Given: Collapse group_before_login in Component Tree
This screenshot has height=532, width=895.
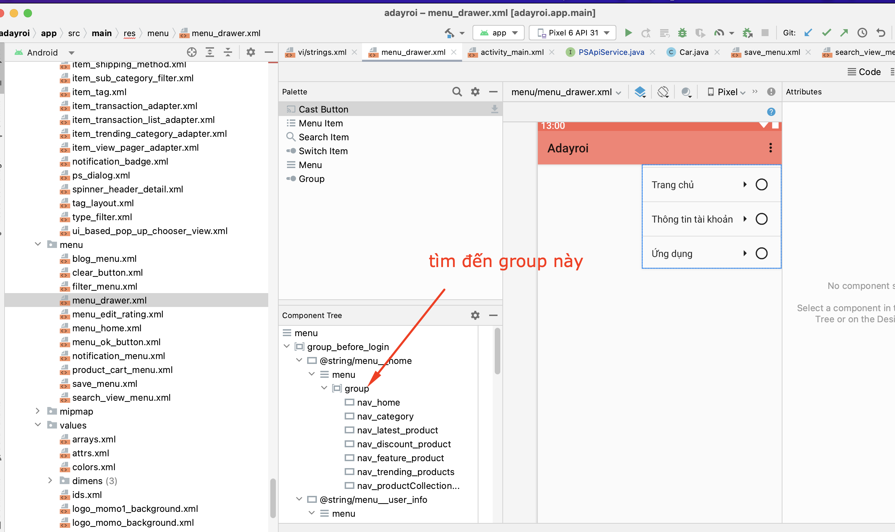Looking at the screenshot, I should pyautogui.click(x=287, y=346).
